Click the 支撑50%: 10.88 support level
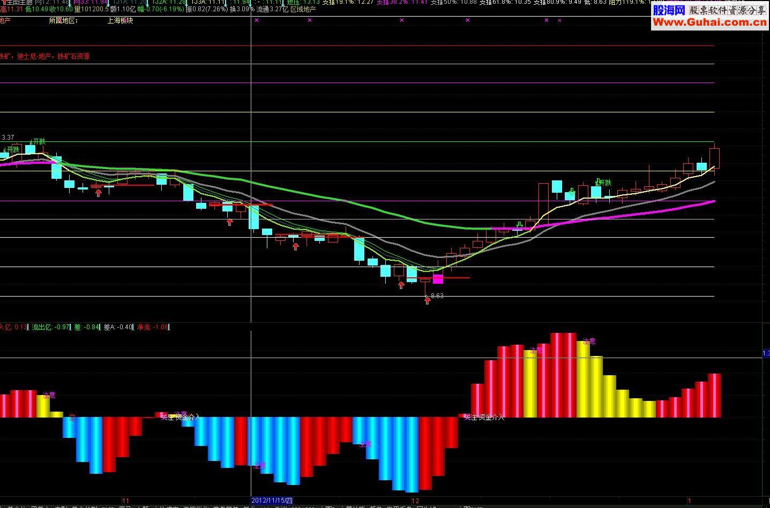 coord(453,2)
